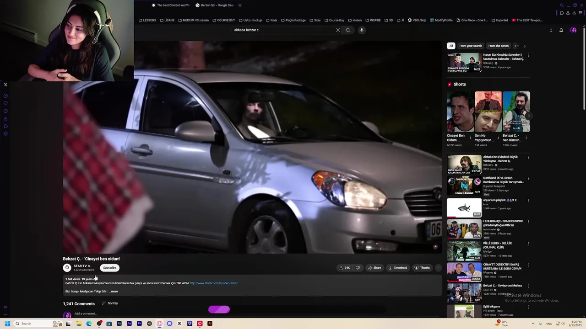The height and width of the screenshot is (329, 586).
Task: Open File Explorer from the taskbar
Action: coord(79,324)
